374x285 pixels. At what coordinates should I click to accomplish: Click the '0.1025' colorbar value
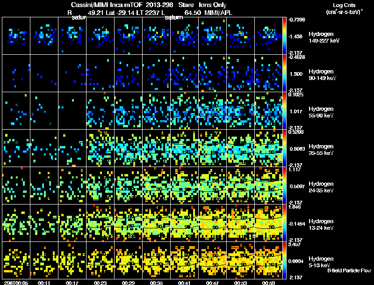pos(296,95)
